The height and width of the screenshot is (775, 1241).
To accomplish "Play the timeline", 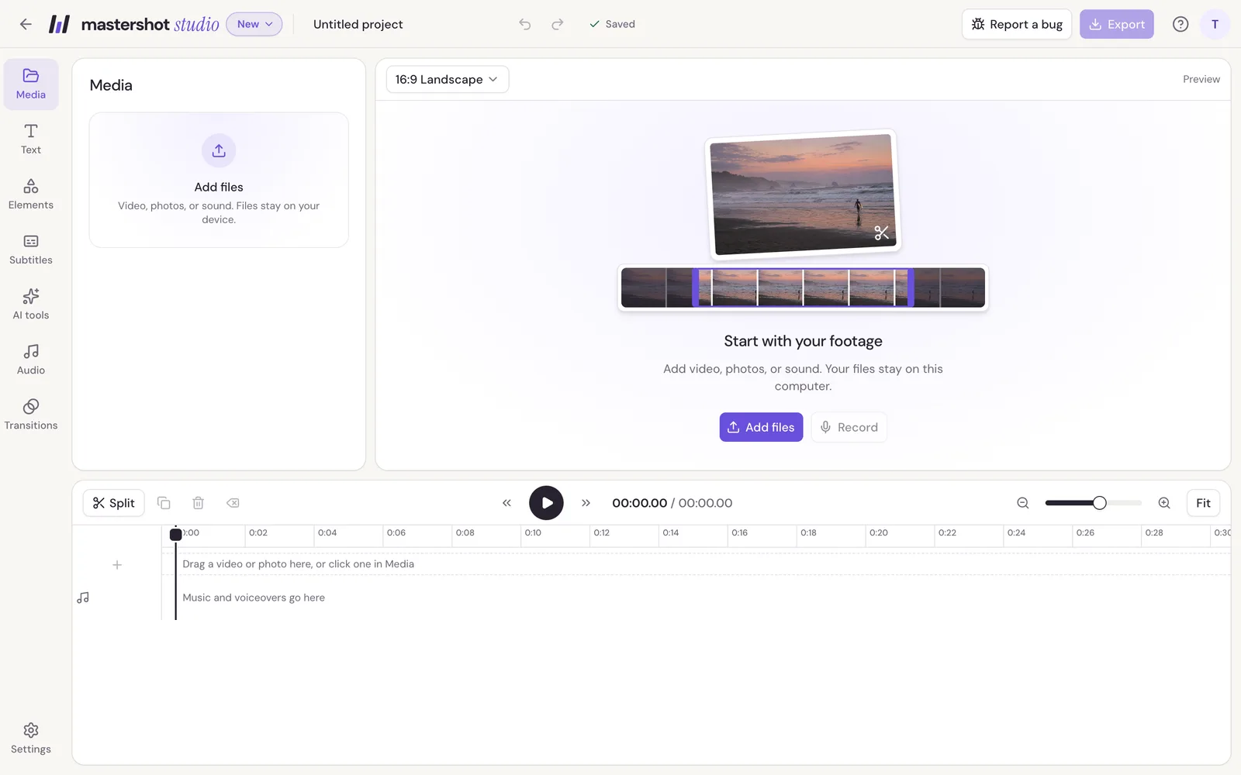I will 546,503.
